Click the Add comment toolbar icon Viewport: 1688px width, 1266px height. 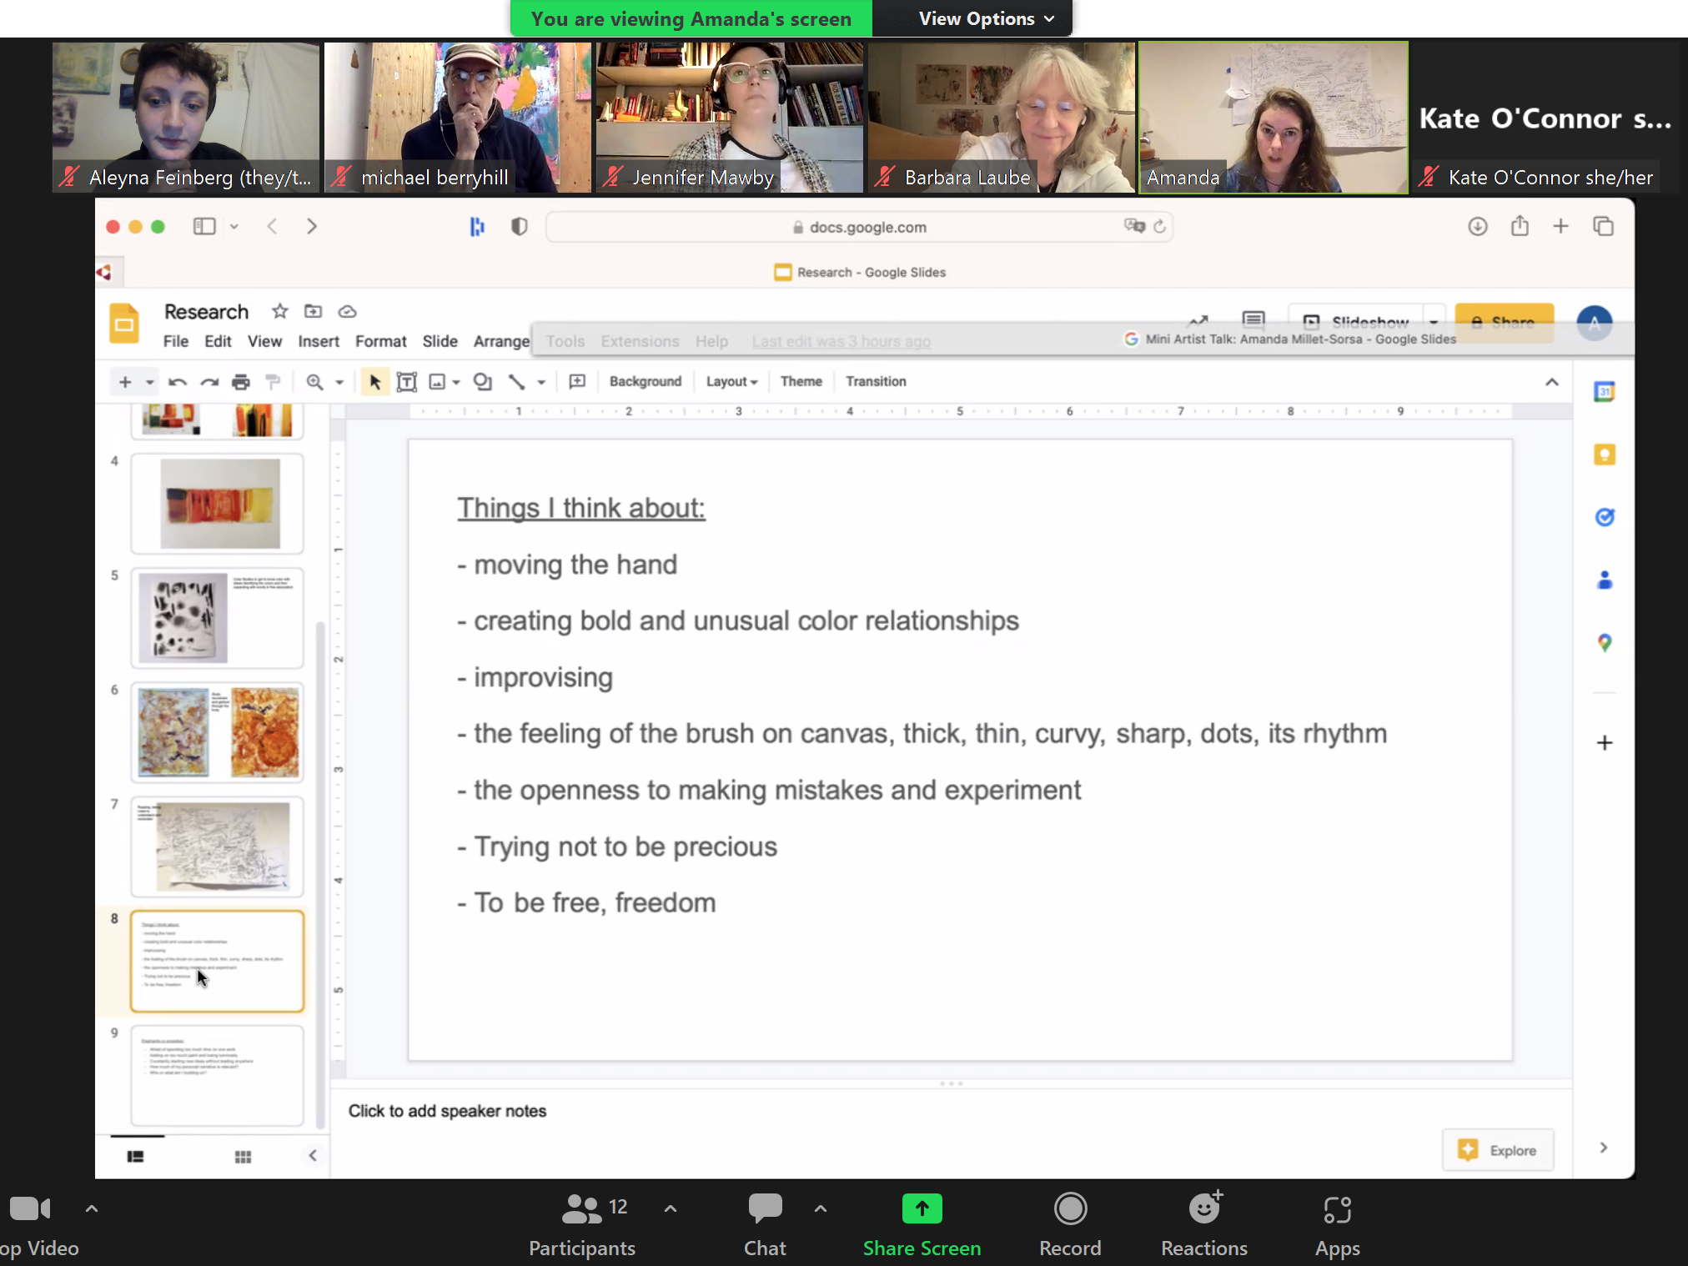[577, 382]
